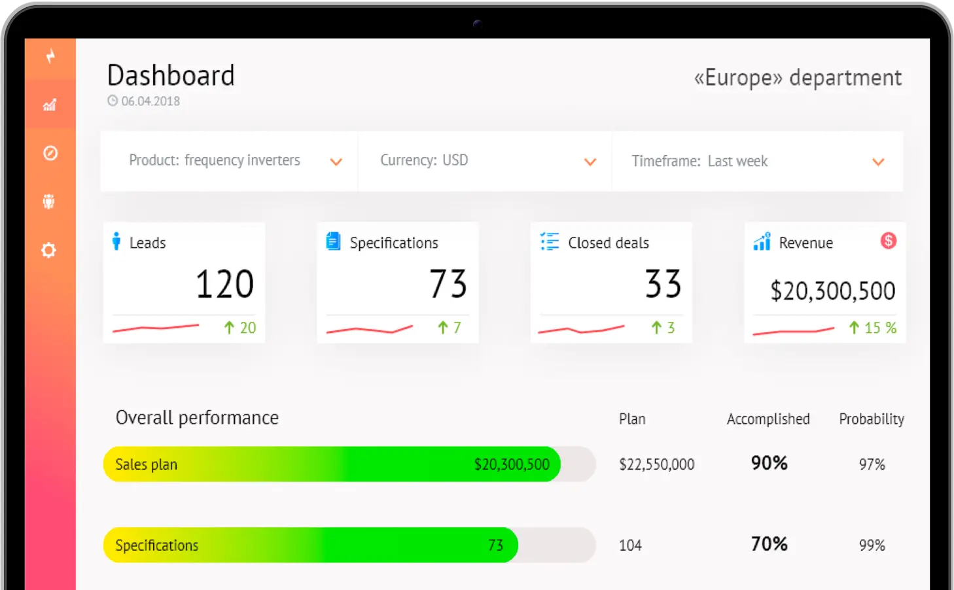The width and height of the screenshot is (954, 590).
Task: Open the growth chart analytics sidebar icon
Action: tap(50, 105)
